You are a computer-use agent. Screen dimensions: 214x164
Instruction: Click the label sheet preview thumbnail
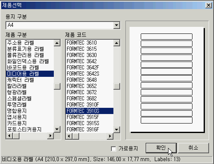[x=167, y=80]
